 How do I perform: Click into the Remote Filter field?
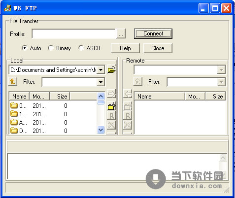tap(192, 82)
